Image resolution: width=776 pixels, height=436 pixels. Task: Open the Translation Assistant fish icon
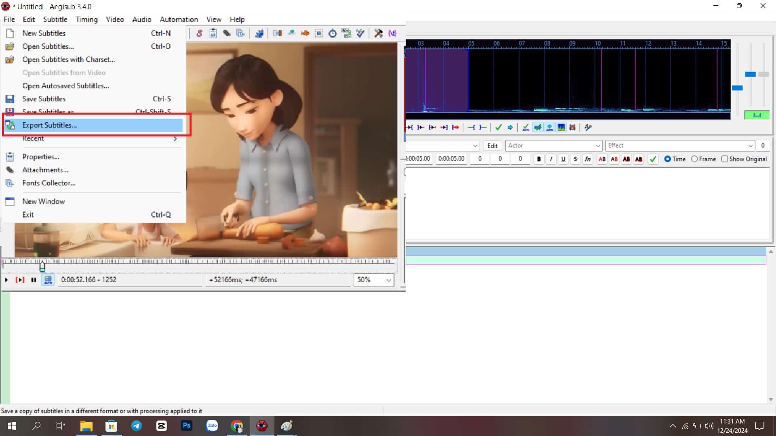click(305, 34)
